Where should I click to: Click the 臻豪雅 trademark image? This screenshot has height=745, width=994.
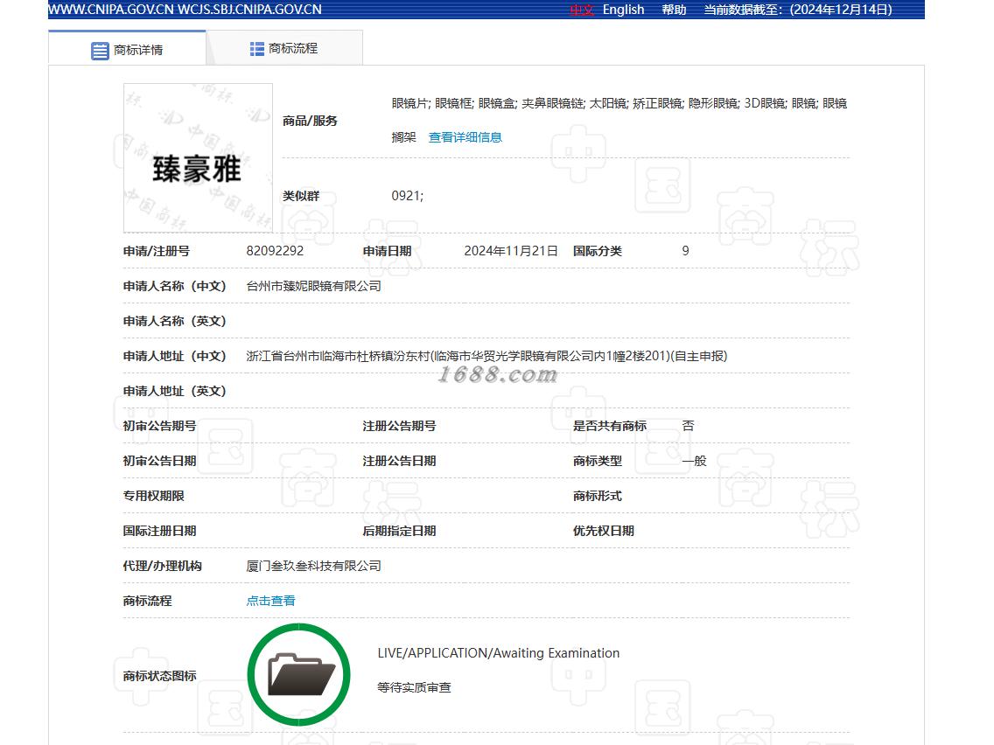(198, 157)
